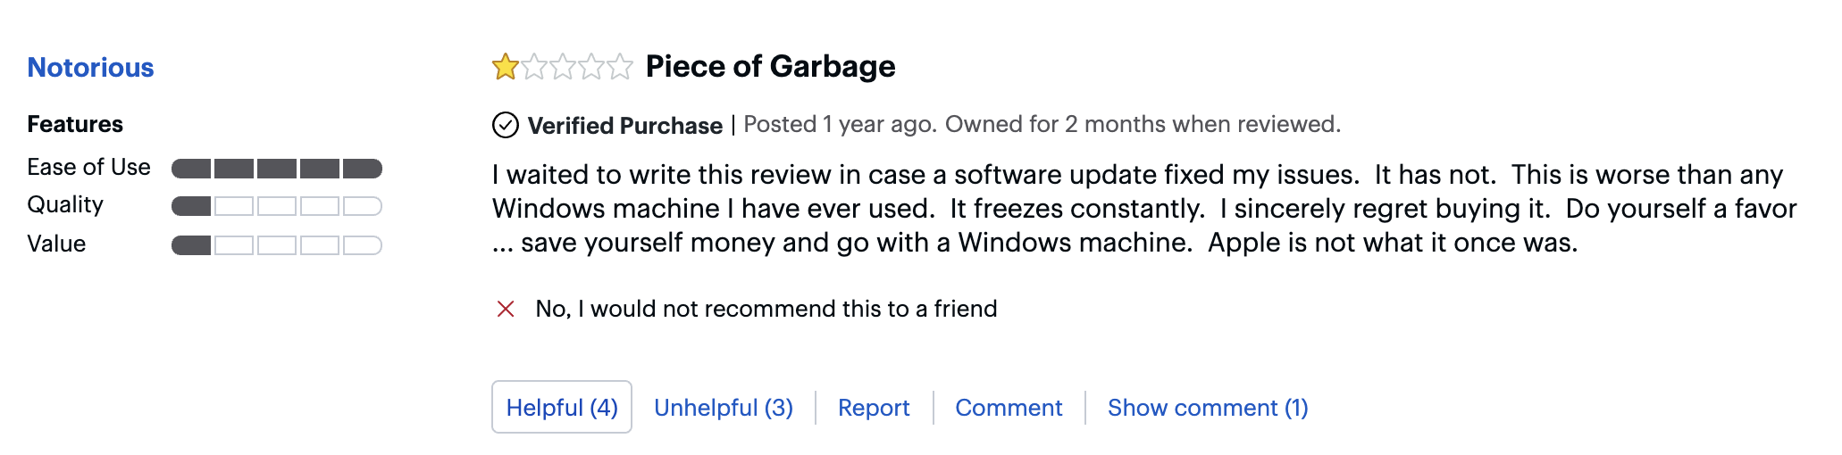Click the Ease of Use rating bar

pos(277,169)
